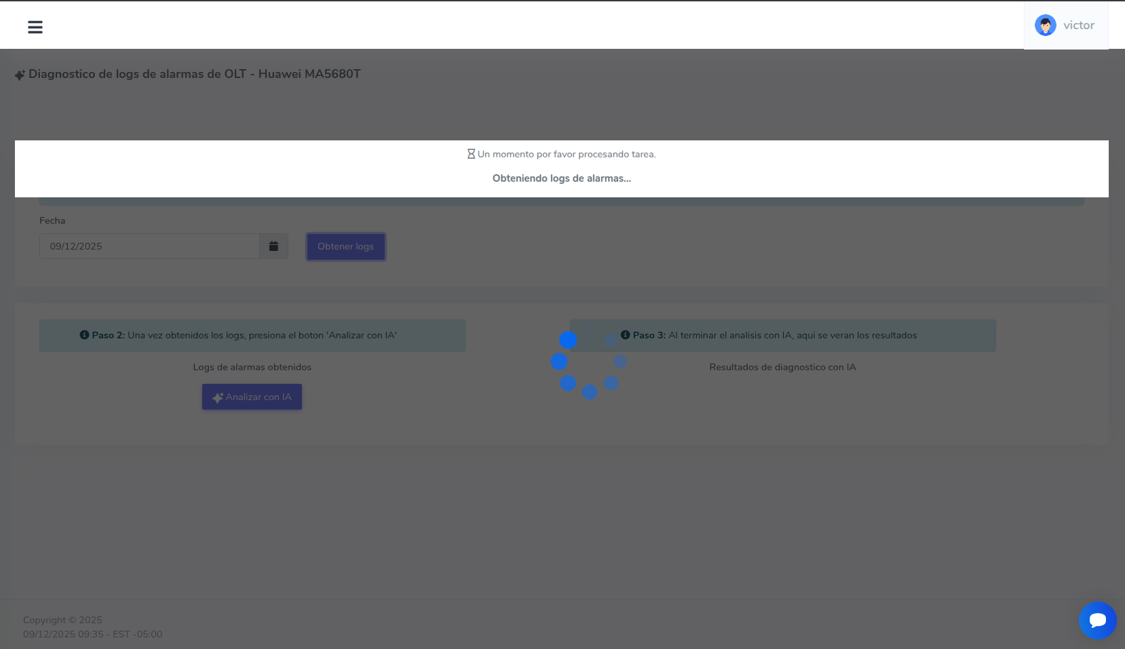Click the hourglass icon in processing message
Image resolution: width=1125 pixels, height=649 pixels.
(471, 155)
